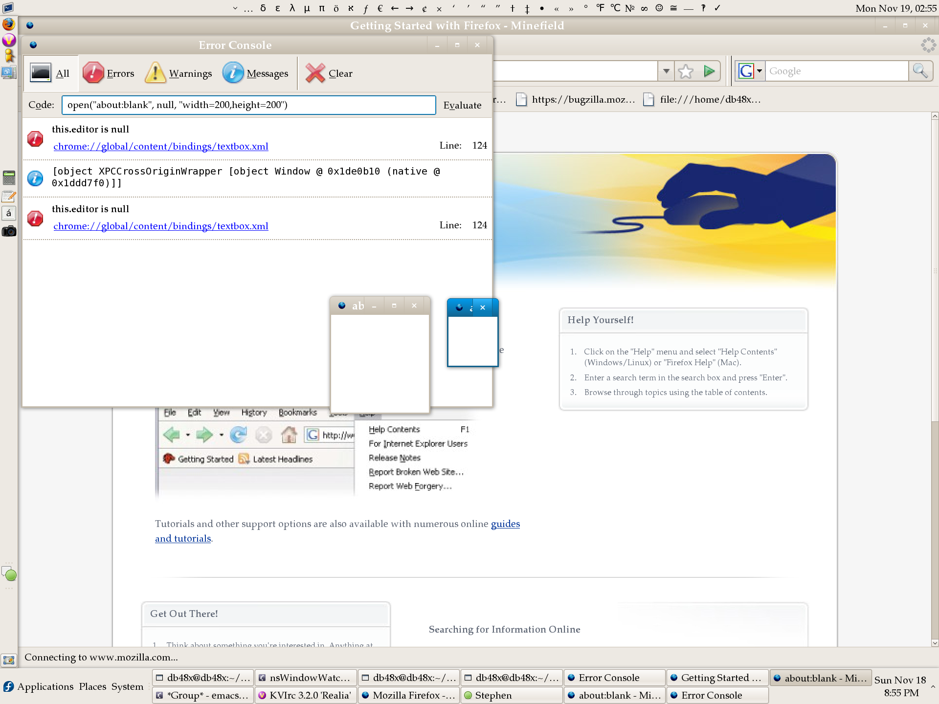Screen dimensions: 939x704
Task: Click the Firefox throbber activity icon
Action: tap(928, 45)
